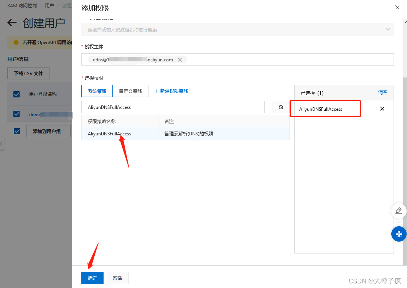This screenshot has height=288, width=407.
Task: Go back using the arrow beside 创建用户
Action: point(12,23)
